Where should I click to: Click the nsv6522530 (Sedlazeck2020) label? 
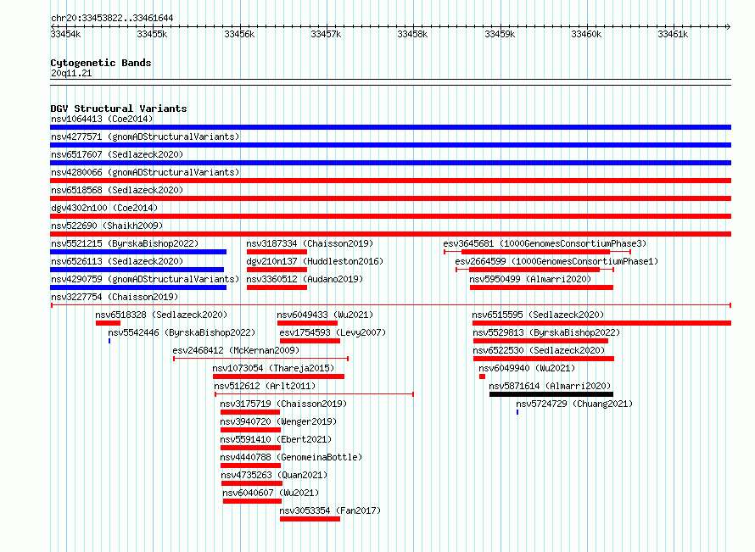click(539, 350)
